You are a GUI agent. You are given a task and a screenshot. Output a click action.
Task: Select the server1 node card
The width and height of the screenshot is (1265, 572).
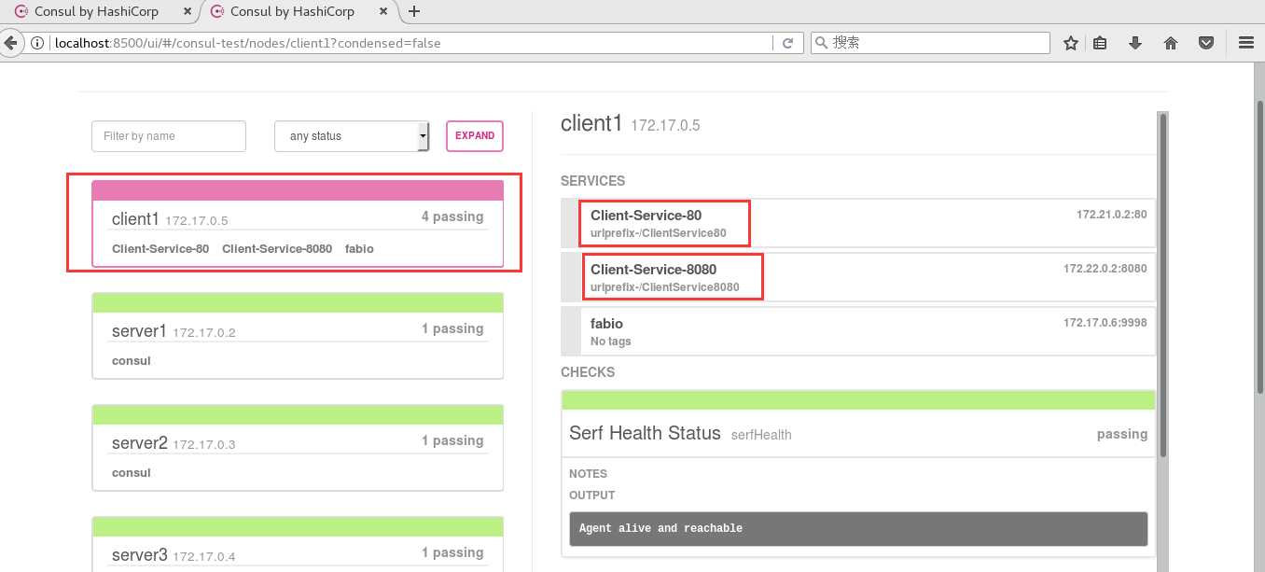[x=298, y=336]
